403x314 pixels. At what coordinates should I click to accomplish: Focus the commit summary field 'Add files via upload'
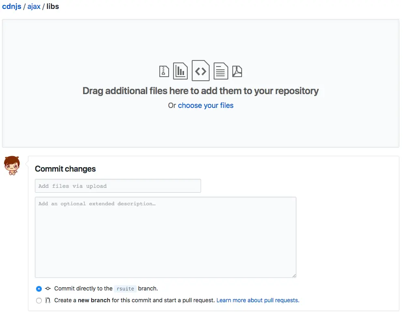point(118,186)
